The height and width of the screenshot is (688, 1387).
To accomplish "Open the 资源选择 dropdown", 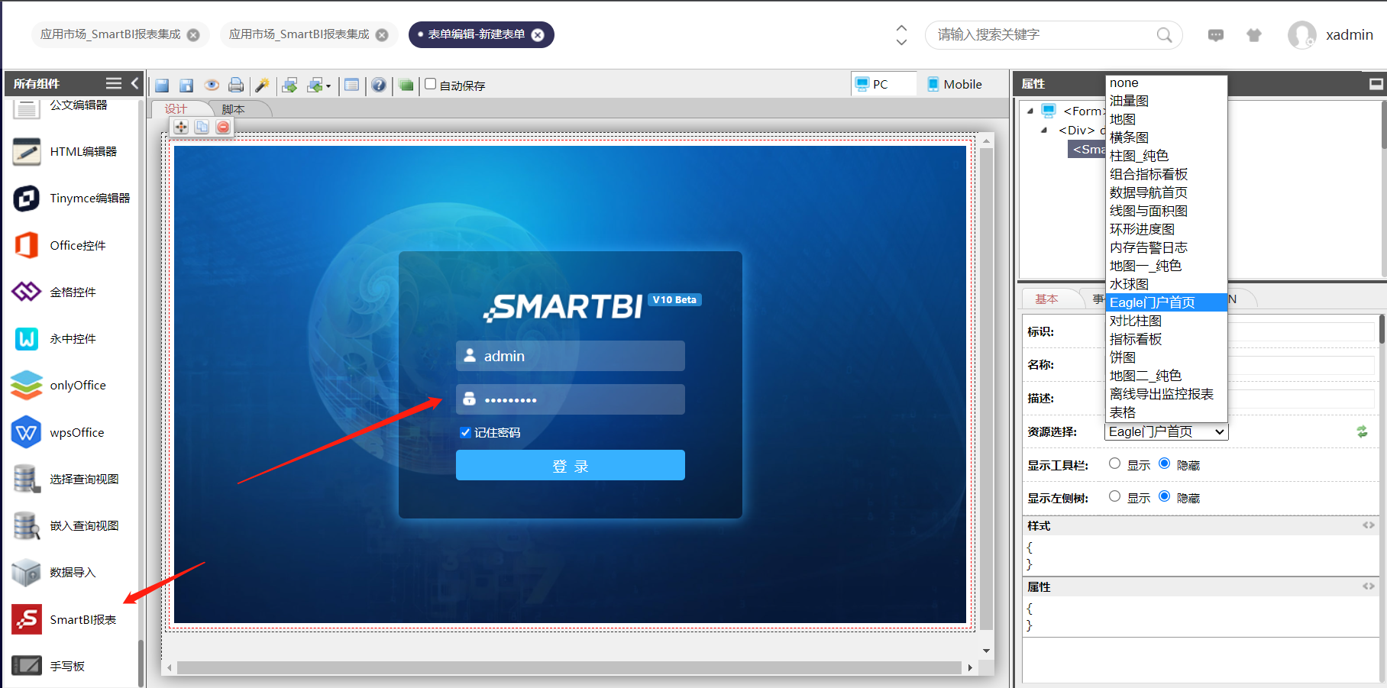I will [x=1166, y=431].
